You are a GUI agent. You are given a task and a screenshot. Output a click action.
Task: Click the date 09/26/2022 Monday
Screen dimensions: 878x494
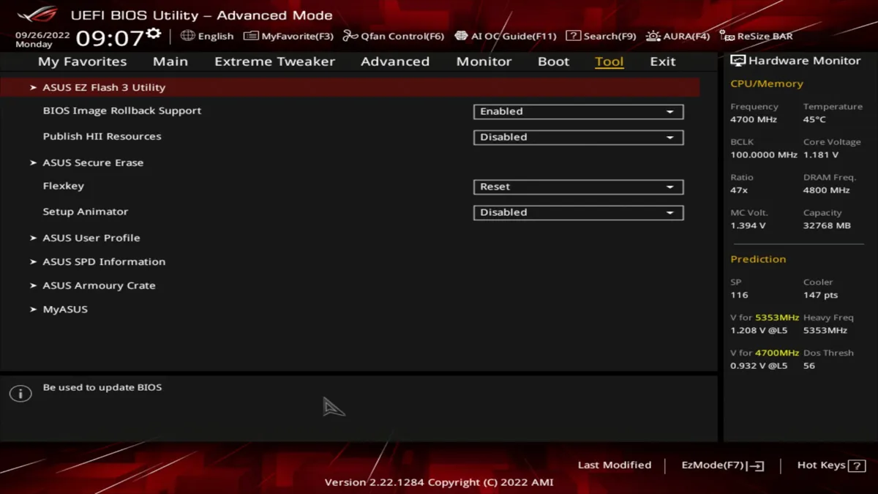[42, 40]
